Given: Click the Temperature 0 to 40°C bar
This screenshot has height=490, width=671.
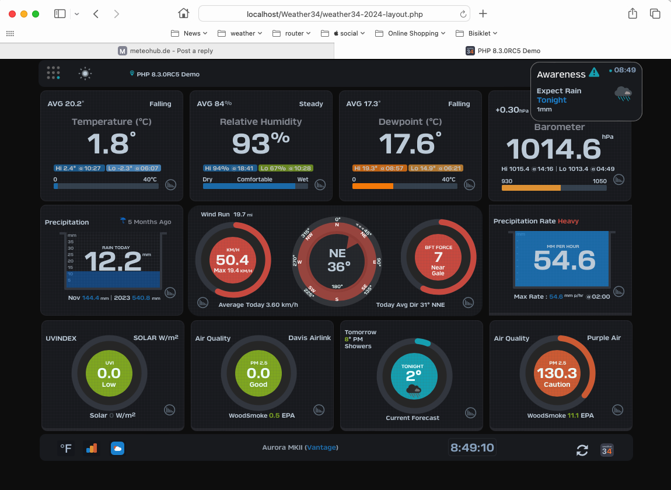Looking at the screenshot, I should pyautogui.click(x=106, y=186).
